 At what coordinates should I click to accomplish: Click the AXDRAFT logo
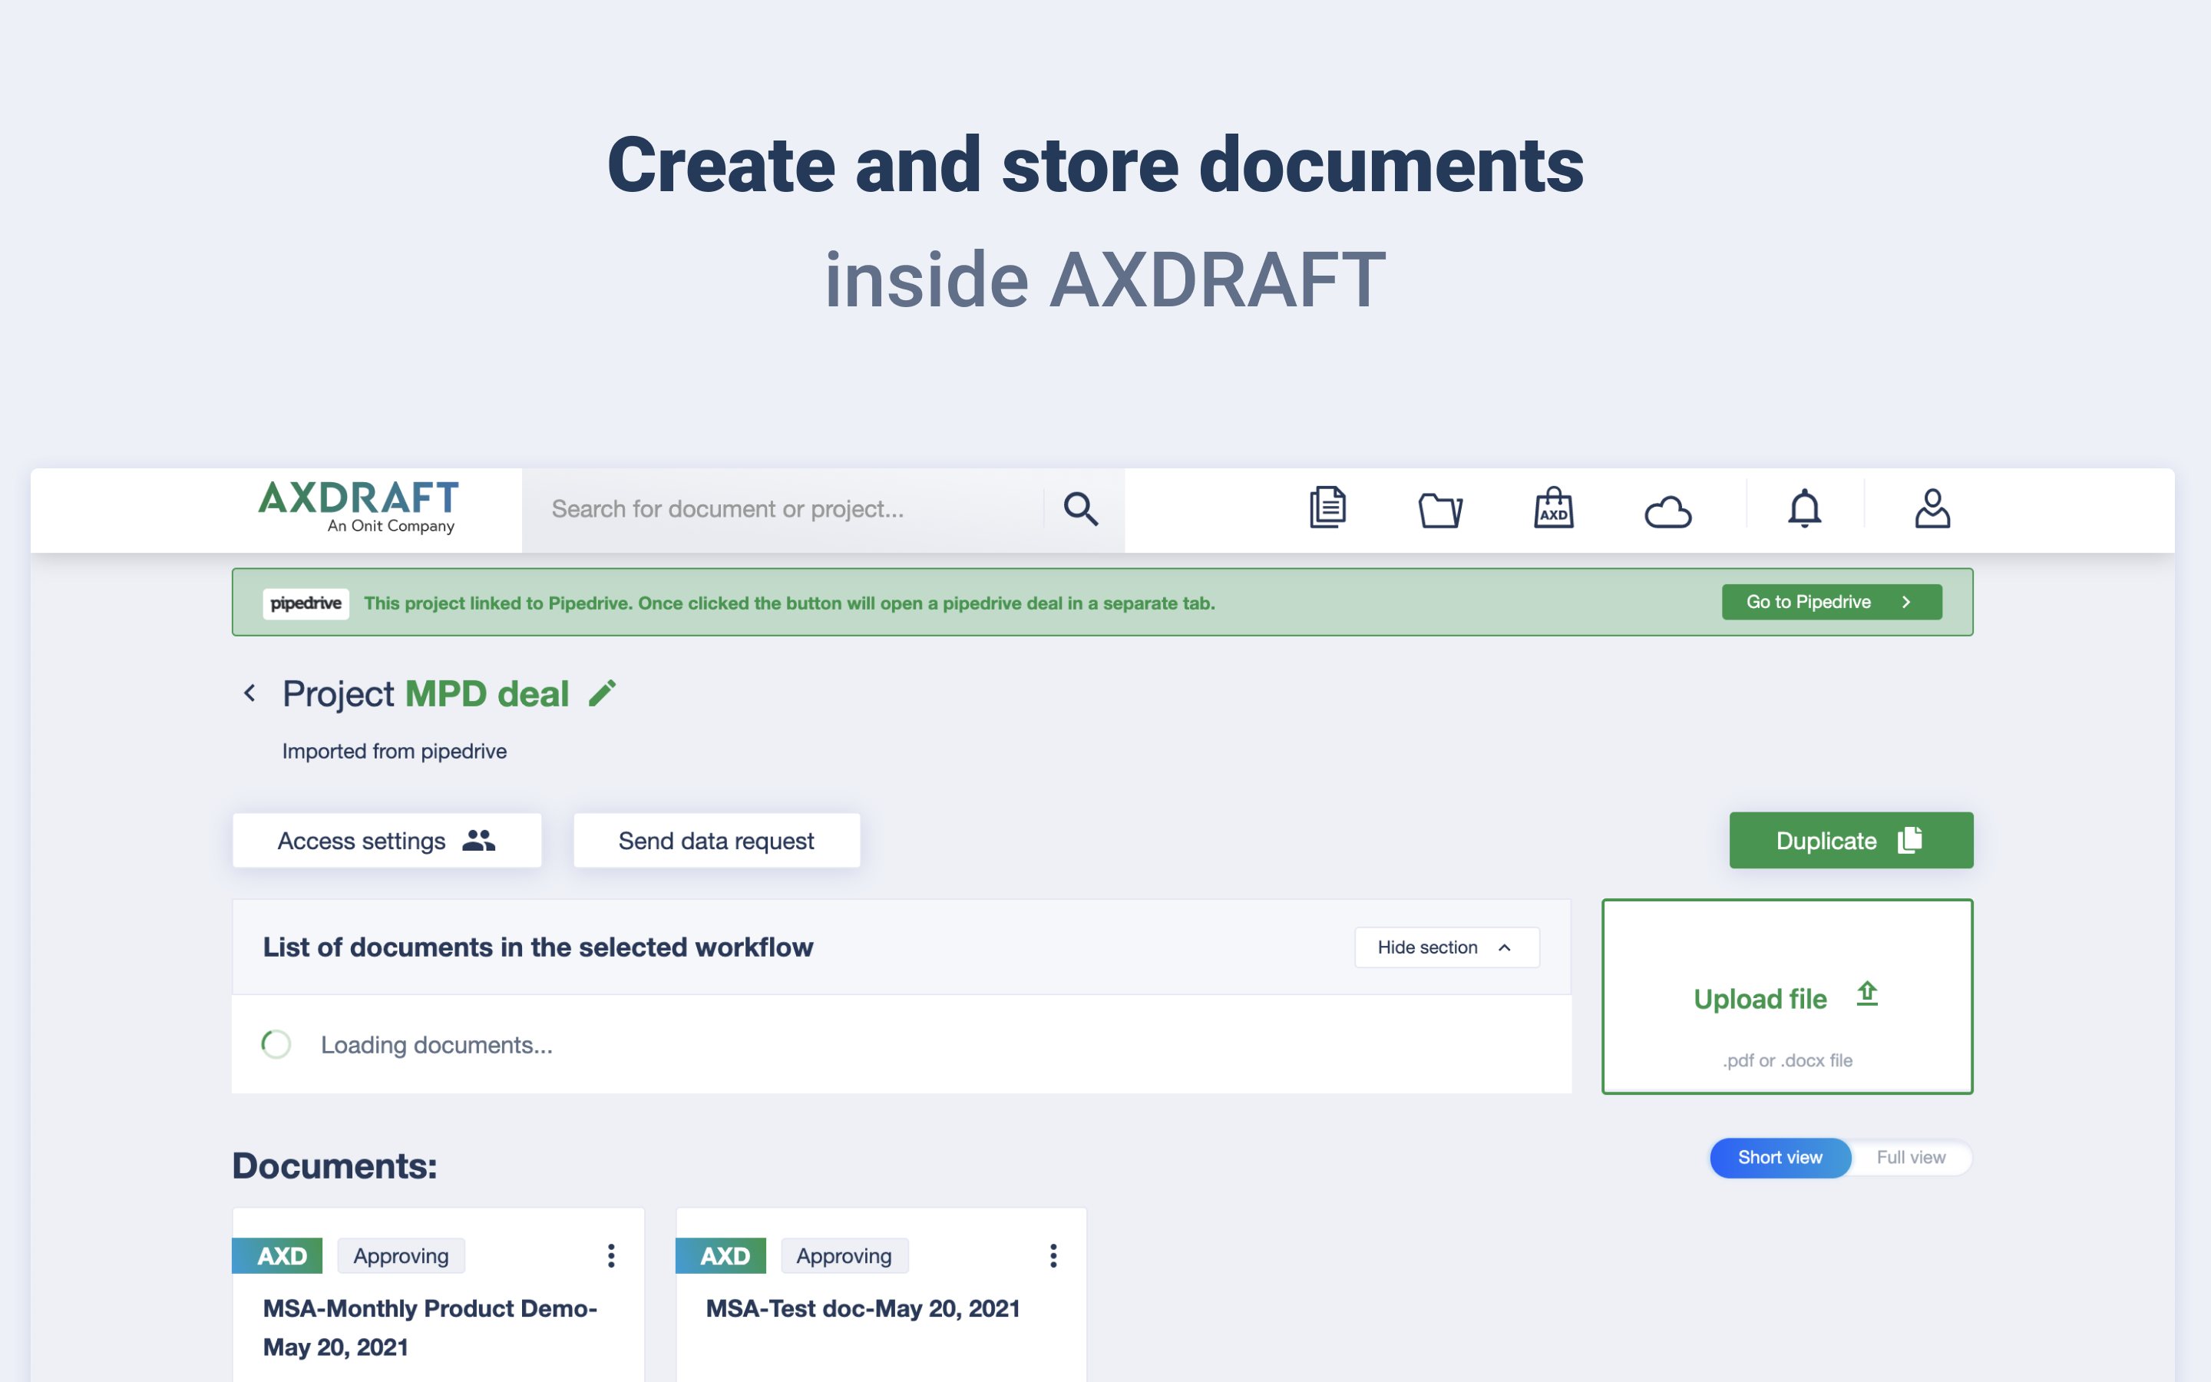(359, 508)
